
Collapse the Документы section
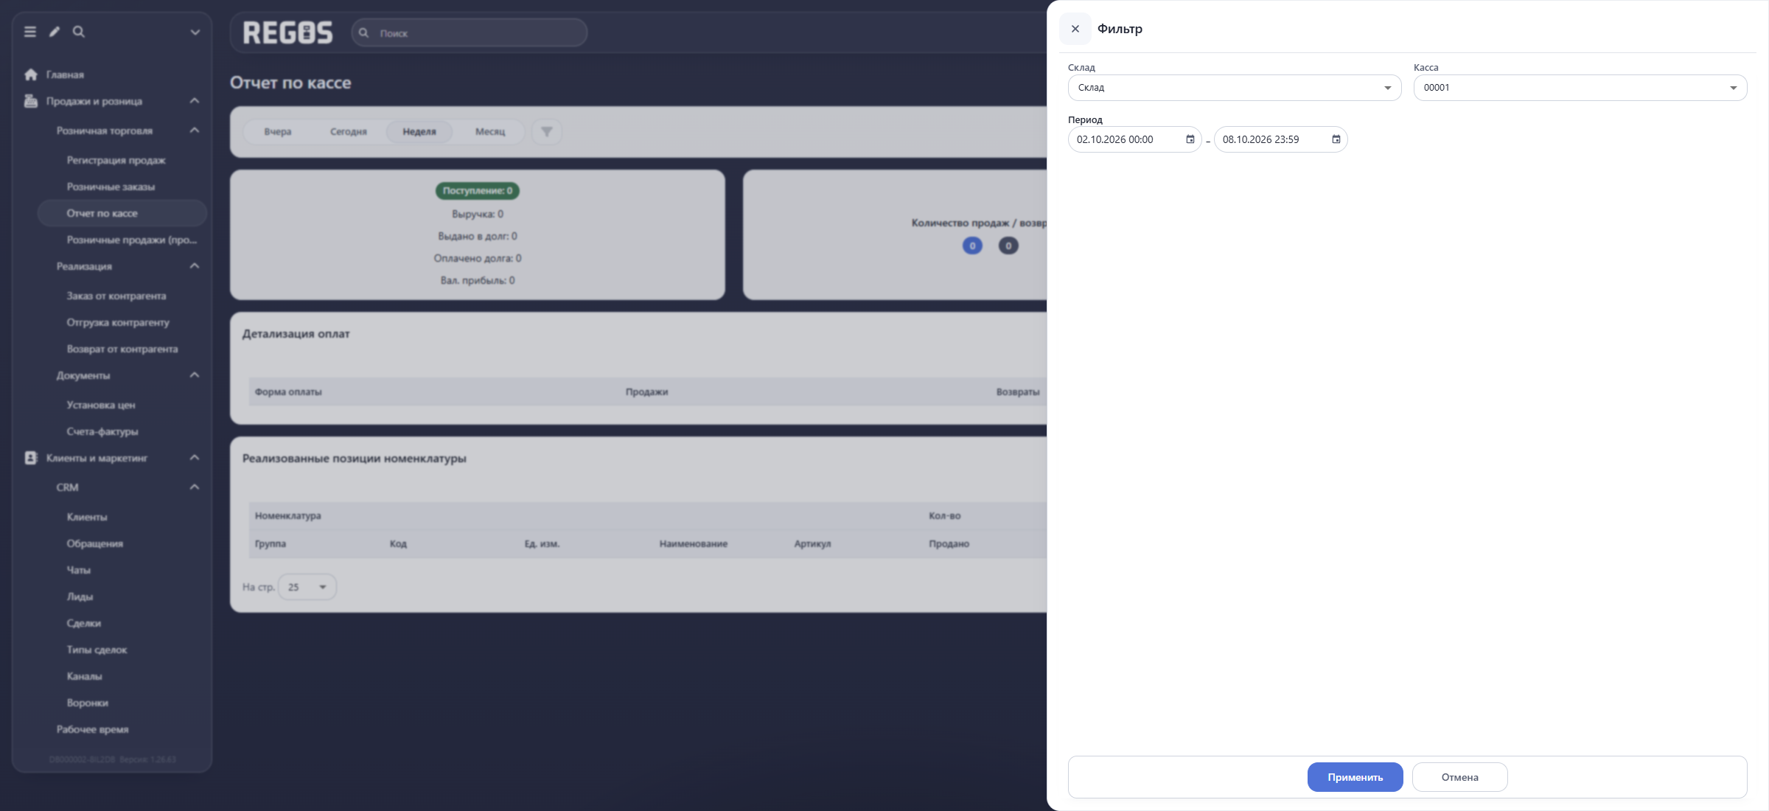(195, 375)
